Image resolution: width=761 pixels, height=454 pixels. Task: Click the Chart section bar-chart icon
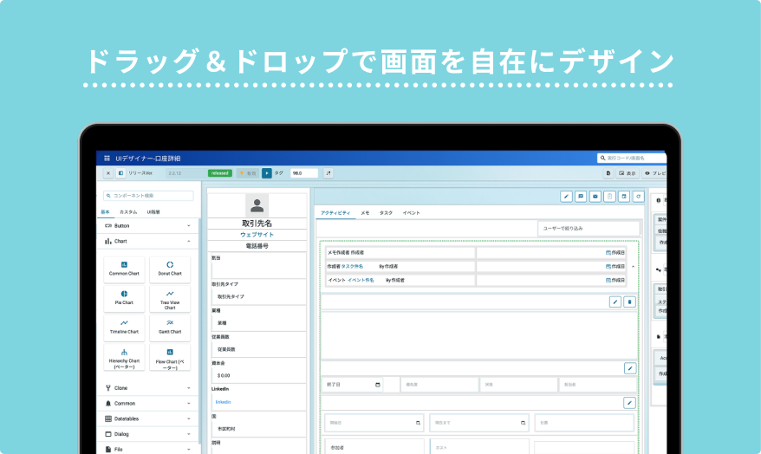107,241
